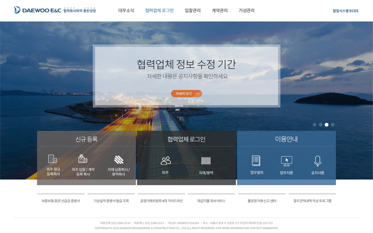Select the first carousel dot
Viewport: 373px width, 233px height.
pos(314,125)
